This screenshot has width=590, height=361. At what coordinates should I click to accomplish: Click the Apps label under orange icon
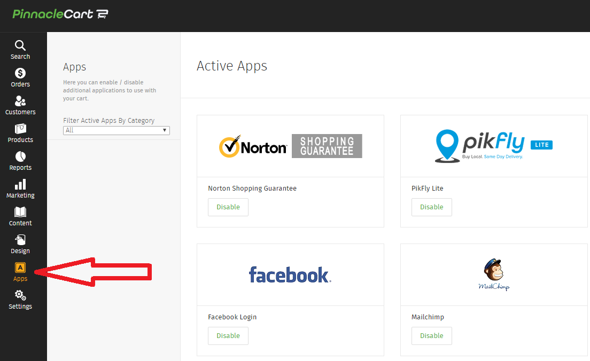pyautogui.click(x=20, y=279)
